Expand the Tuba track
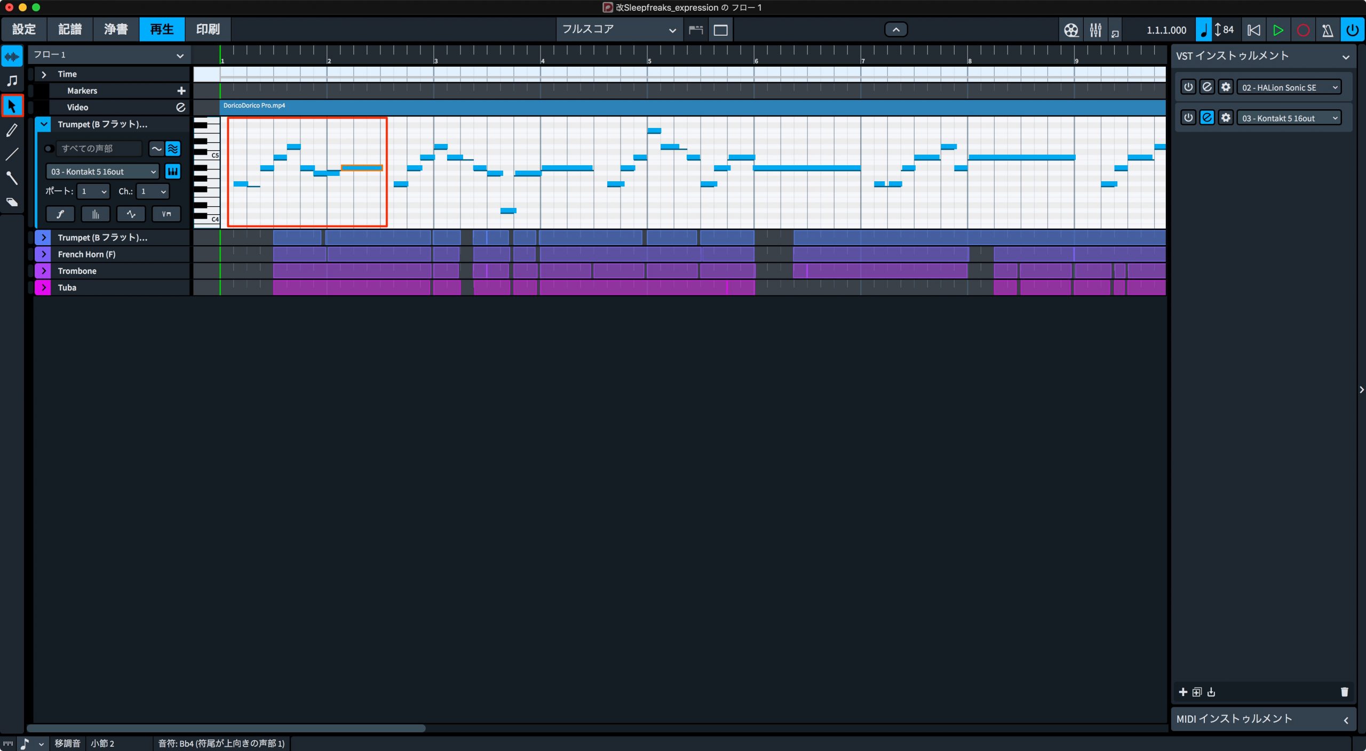Viewport: 1366px width, 751px height. coord(44,287)
